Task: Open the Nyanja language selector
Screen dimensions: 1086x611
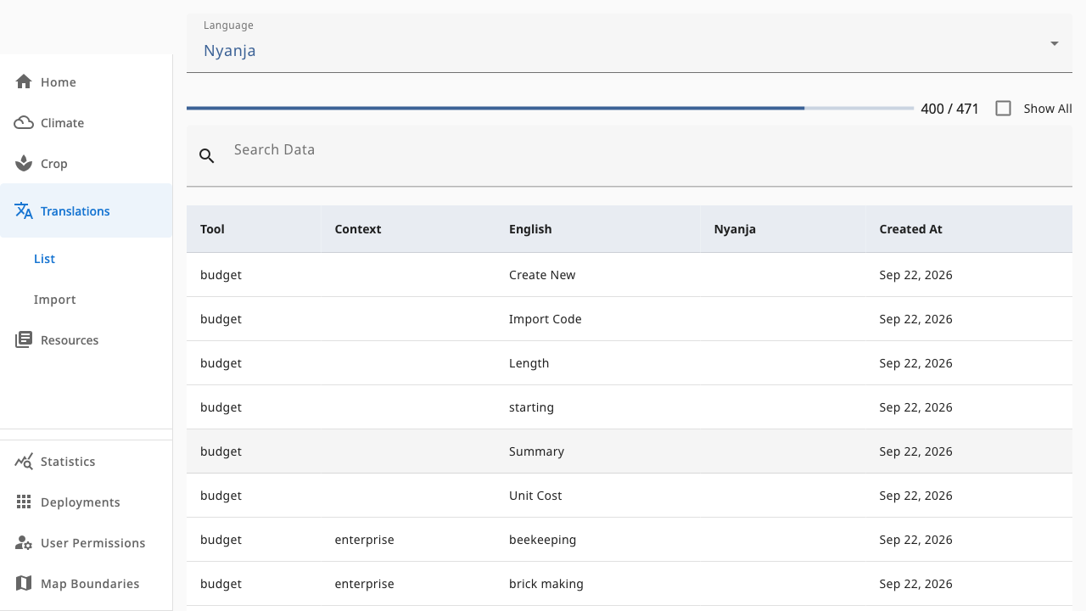Action: click(630, 43)
